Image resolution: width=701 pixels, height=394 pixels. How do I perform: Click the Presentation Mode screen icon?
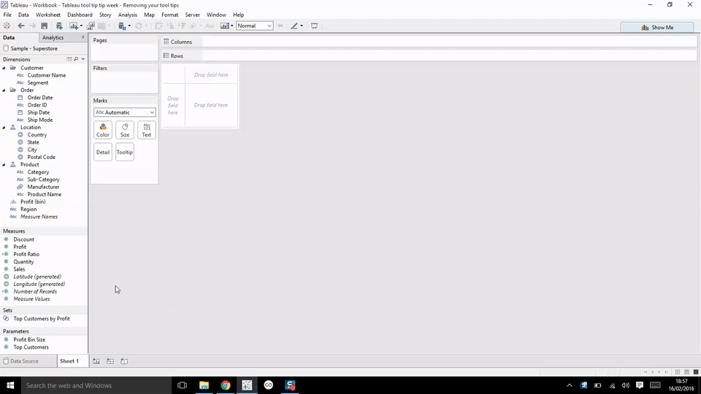[x=314, y=26]
